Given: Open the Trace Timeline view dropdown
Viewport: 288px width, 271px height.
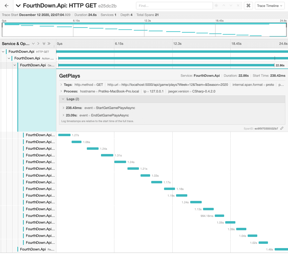Looking at the screenshot, I should pyautogui.click(x=270, y=6).
